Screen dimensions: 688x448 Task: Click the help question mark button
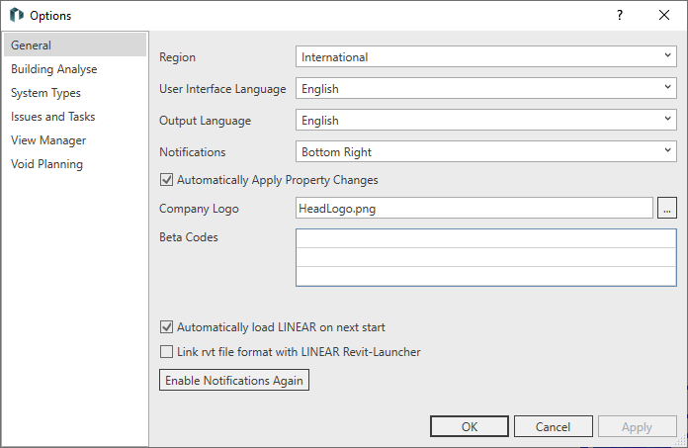pos(619,16)
